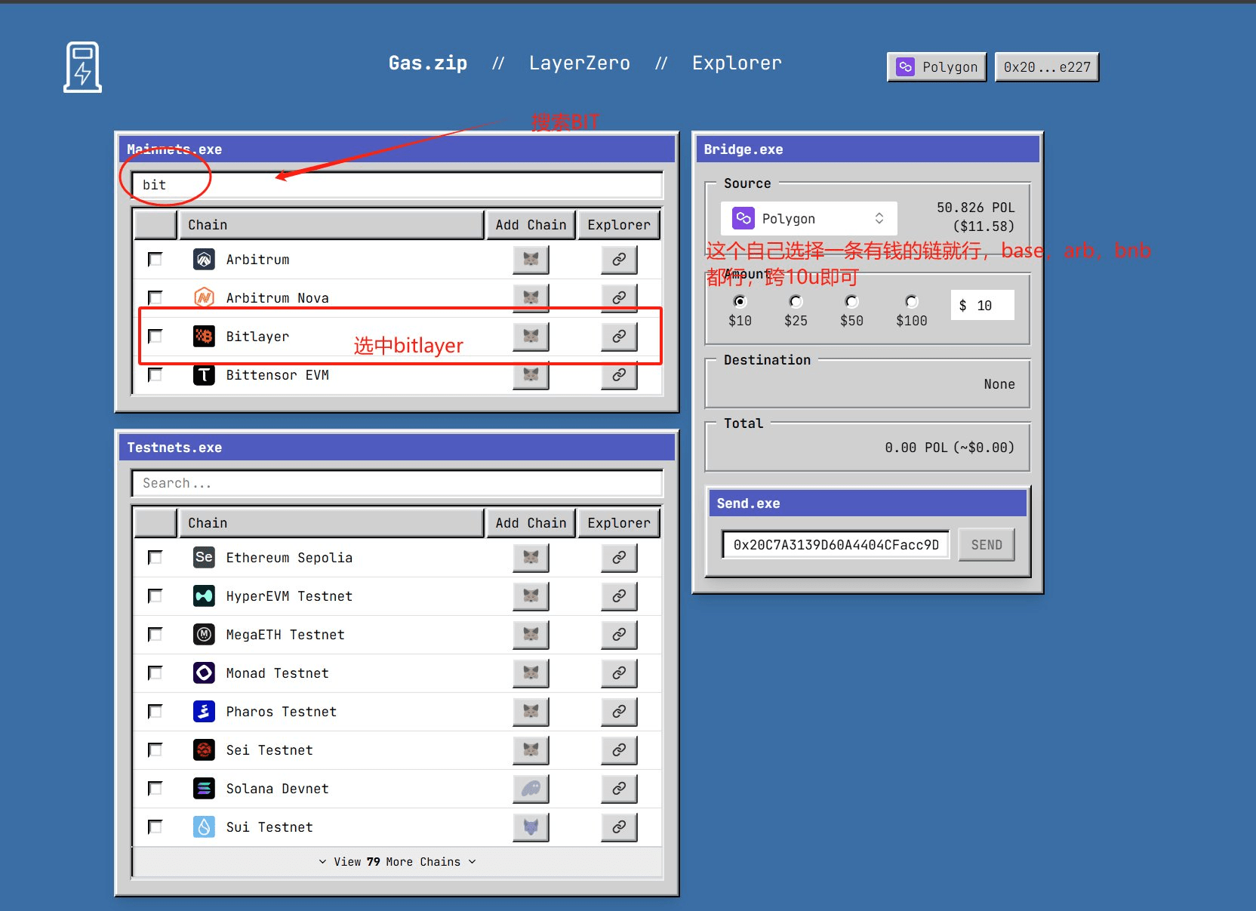This screenshot has height=911, width=1256.
Task: Click the SEND button
Action: click(x=987, y=545)
